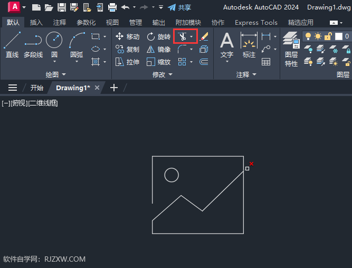Click the 共享 (Share) button
Viewport: 352px width, 268px height.
179,7
